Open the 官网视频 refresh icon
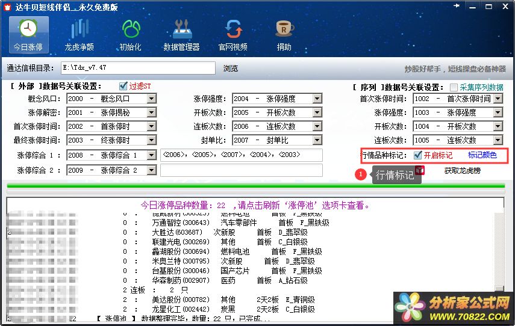 tap(233, 35)
